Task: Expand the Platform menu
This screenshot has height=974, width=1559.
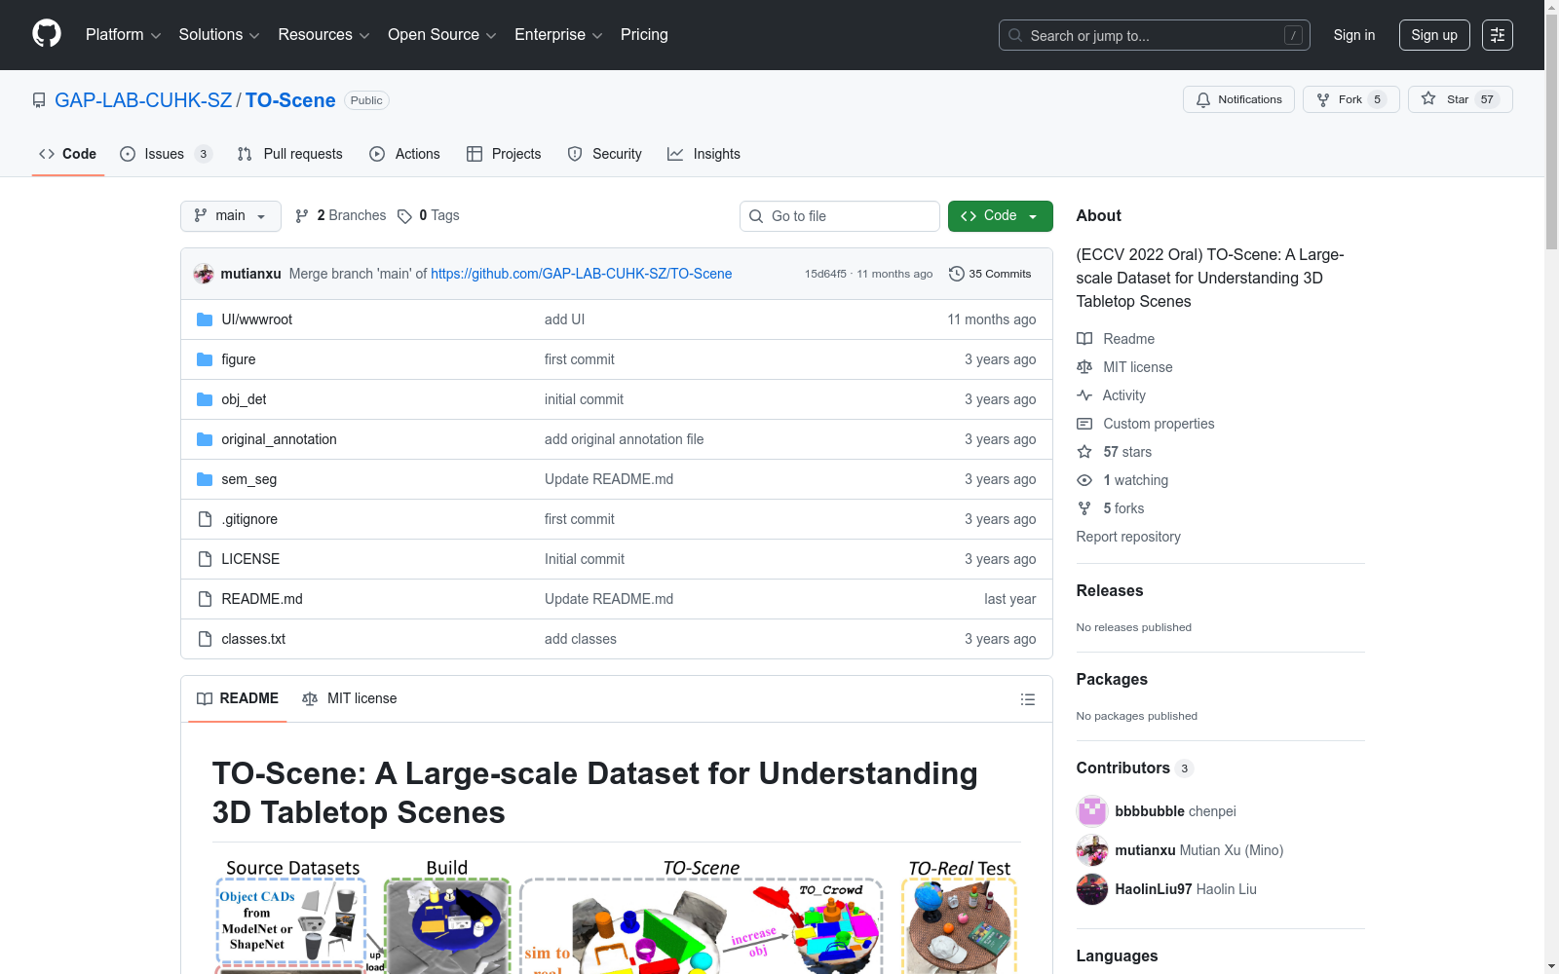Action: coord(124,35)
